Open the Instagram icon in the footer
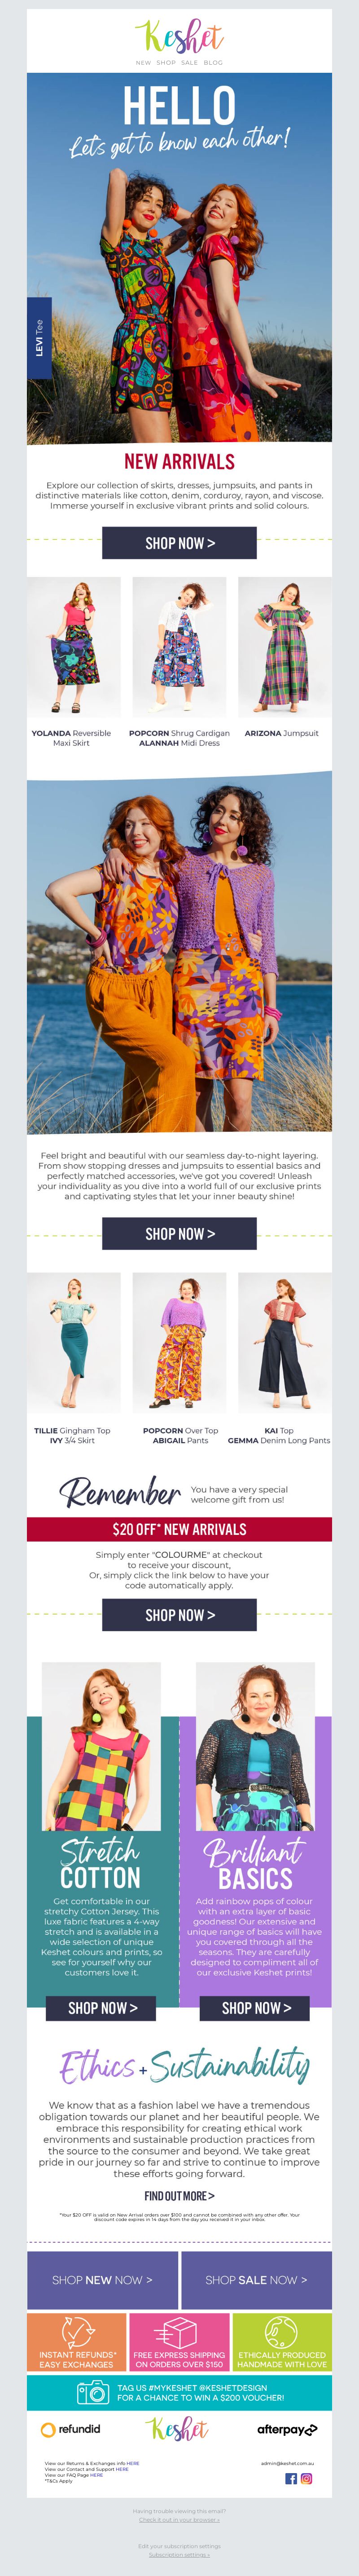This screenshot has width=359, height=2576. point(307,2478)
